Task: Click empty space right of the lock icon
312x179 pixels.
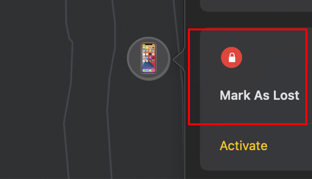Action: (275, 58)
